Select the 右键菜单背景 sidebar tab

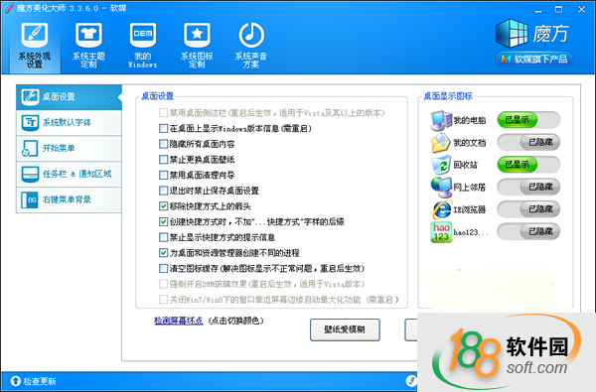click(x=69, y=199)
